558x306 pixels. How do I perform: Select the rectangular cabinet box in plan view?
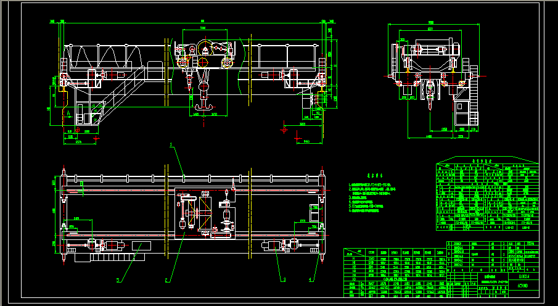tap(140, 247)
